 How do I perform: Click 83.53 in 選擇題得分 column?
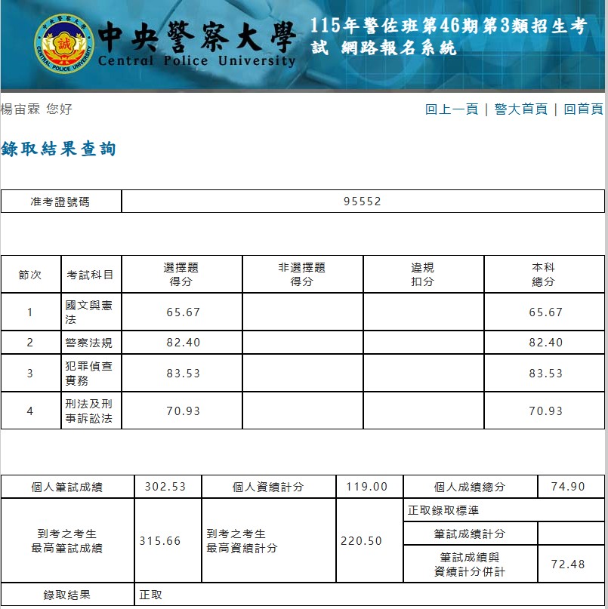183,374
